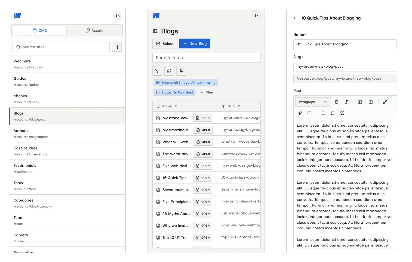
Task: Open the SK avatar in the sites panel
Action: (x=118, y=15)
